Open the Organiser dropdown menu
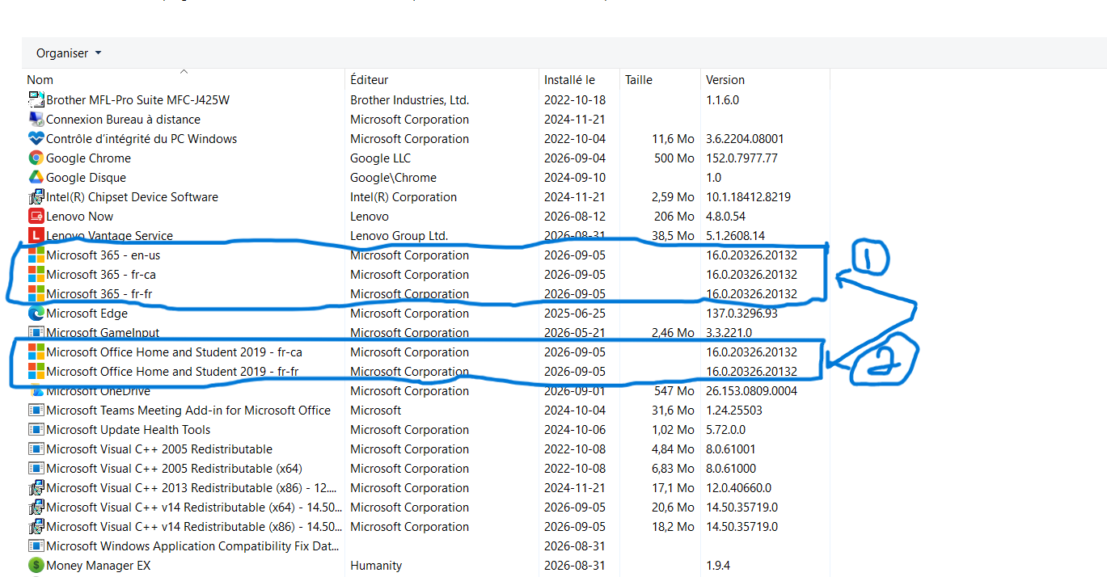 click(69, 53)
